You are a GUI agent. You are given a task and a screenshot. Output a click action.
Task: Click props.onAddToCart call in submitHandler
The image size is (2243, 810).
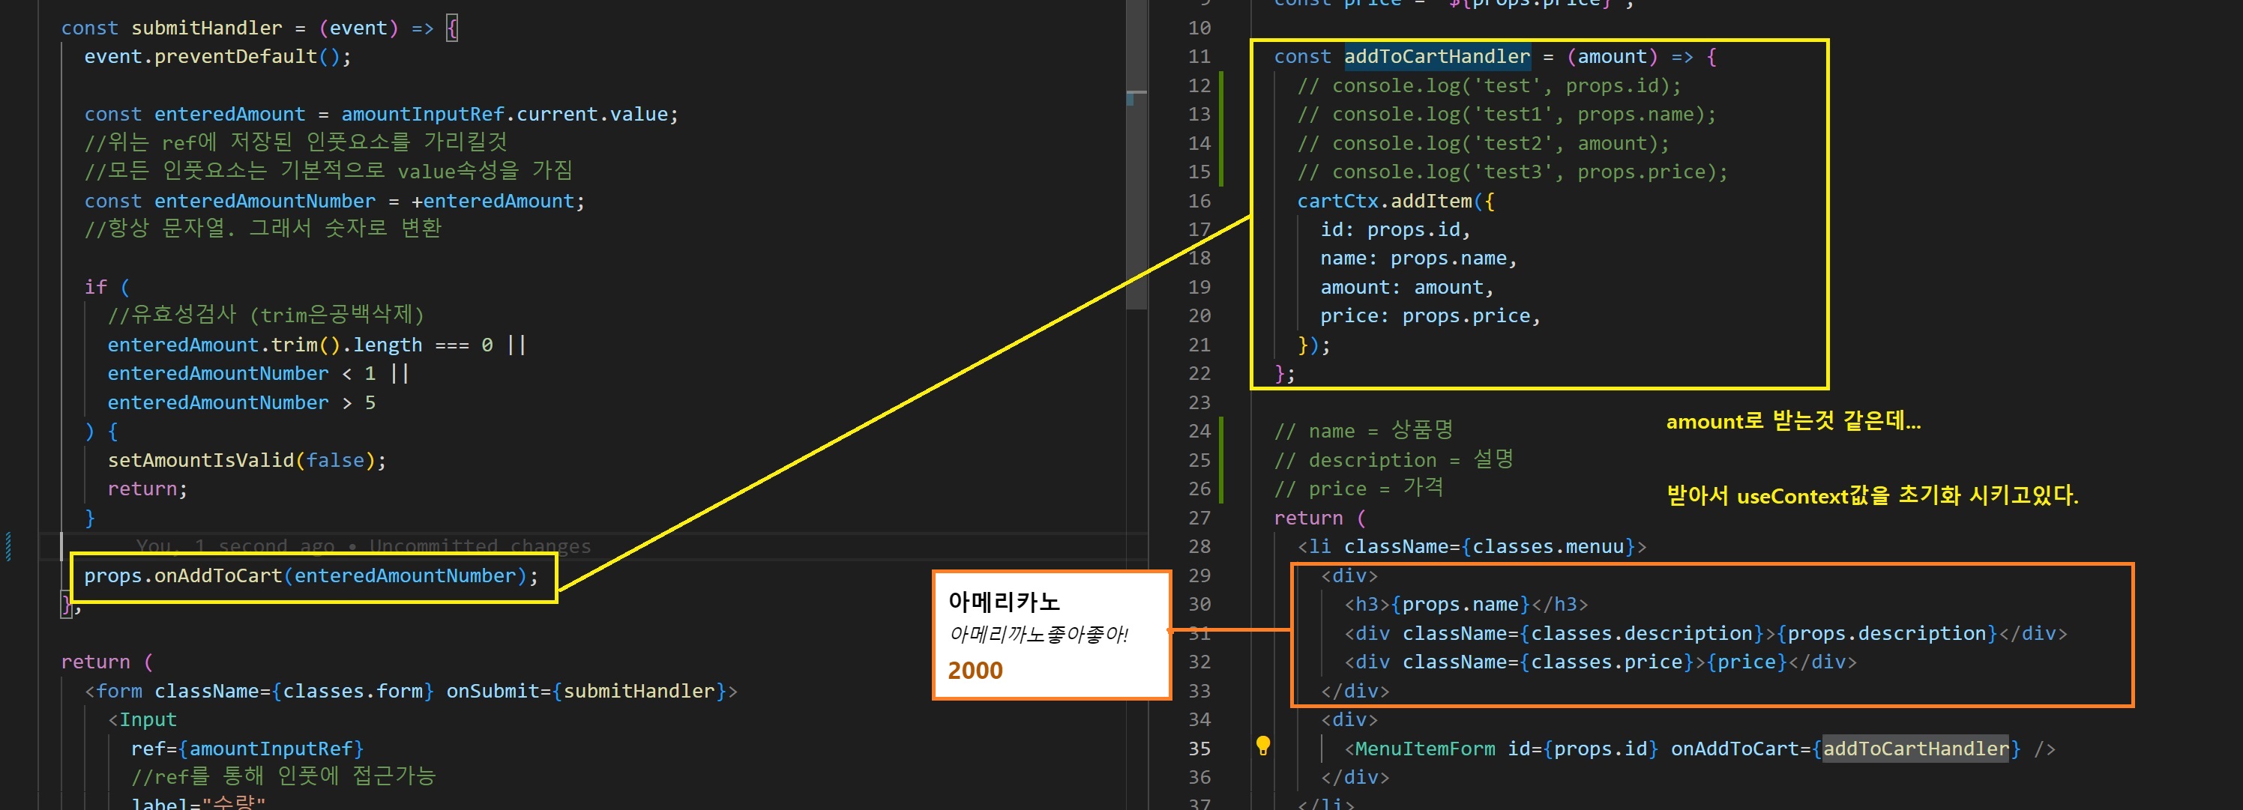tap(183, 576)
